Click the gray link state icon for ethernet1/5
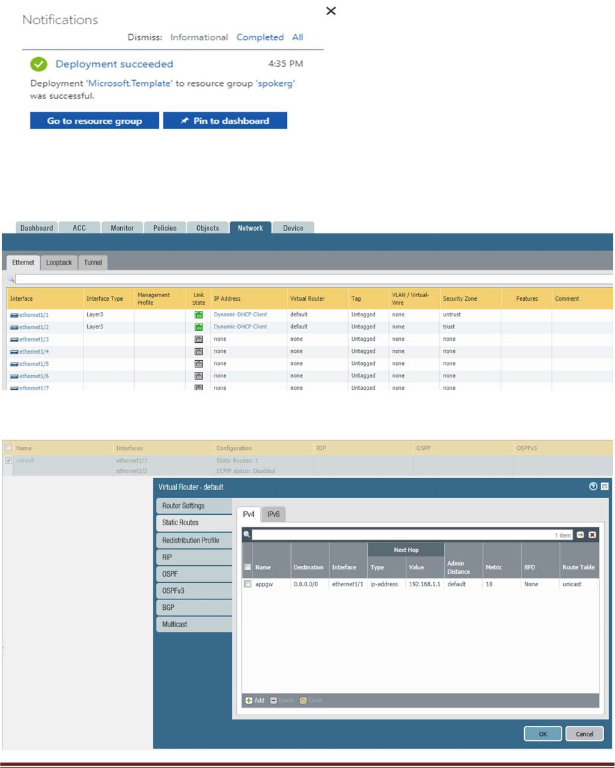This screenshot has width=615, height=768. click(x=198, y=364)
